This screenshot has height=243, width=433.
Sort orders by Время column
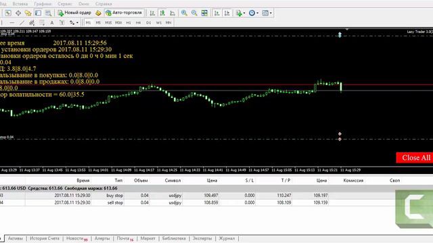(x=83, y=180)
